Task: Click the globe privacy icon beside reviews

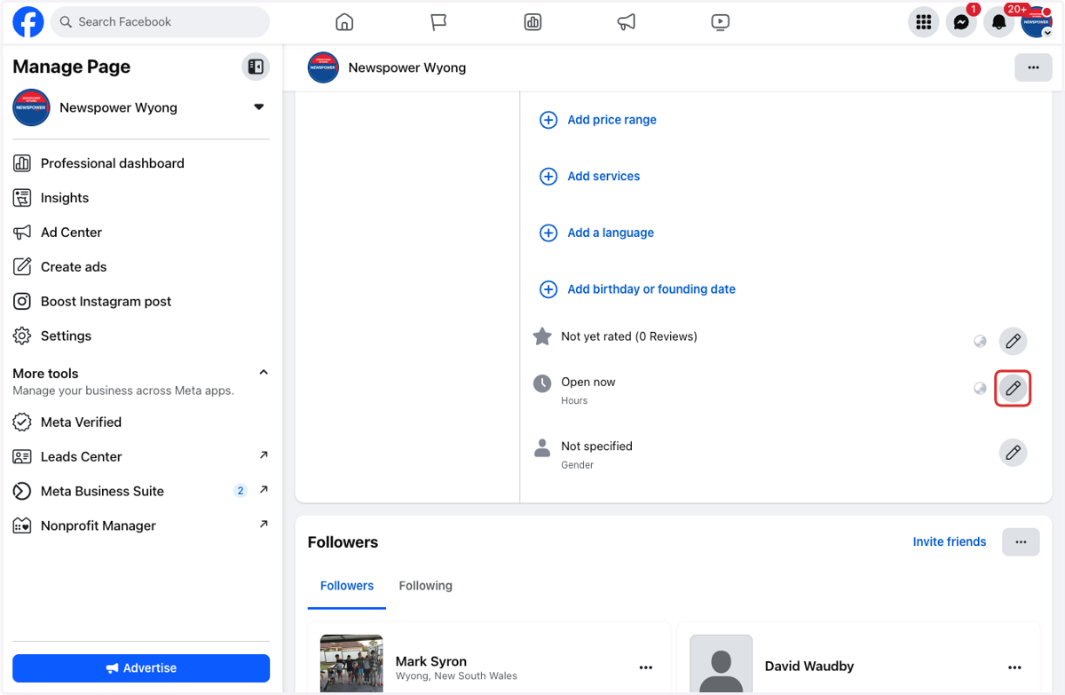Action: tap(980, 341)
